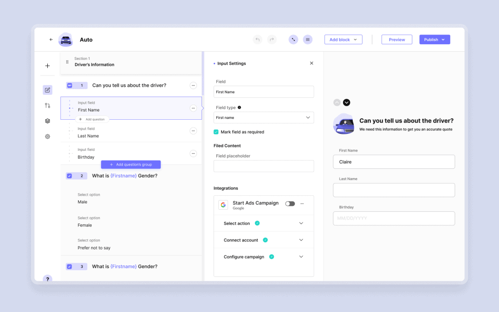Grab the Section 1 drag handle
The width and height of the screenshot is (499, 312).
click(67, 62)
